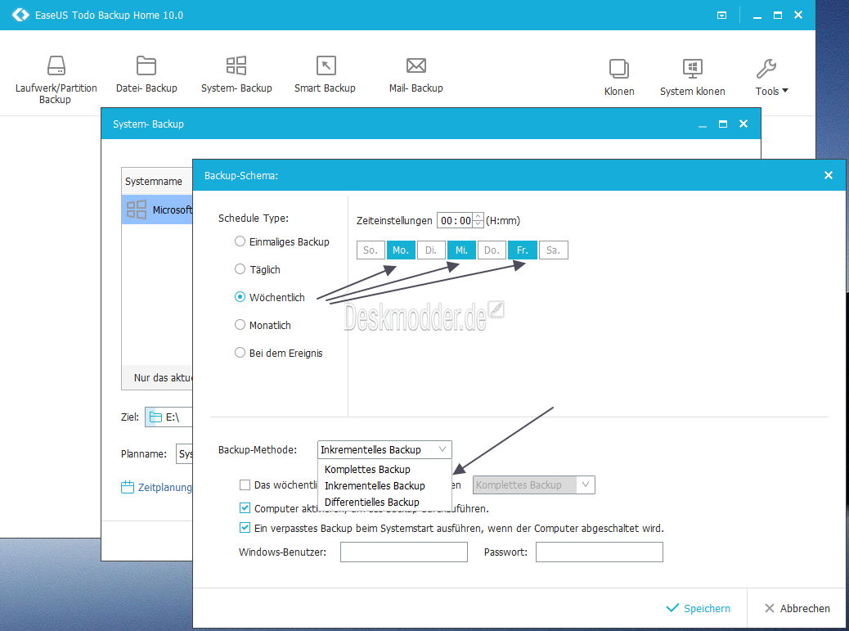The height and width of the screenshot is (631, 849).
Task: Save schedule with Speichern button
Action: point(698,608)
